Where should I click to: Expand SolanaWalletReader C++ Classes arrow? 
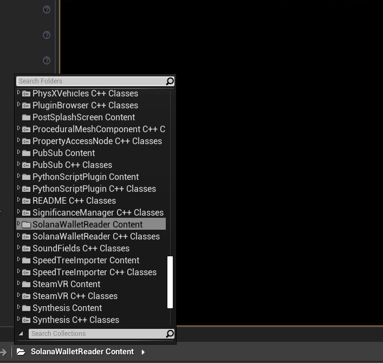(18, 236)
